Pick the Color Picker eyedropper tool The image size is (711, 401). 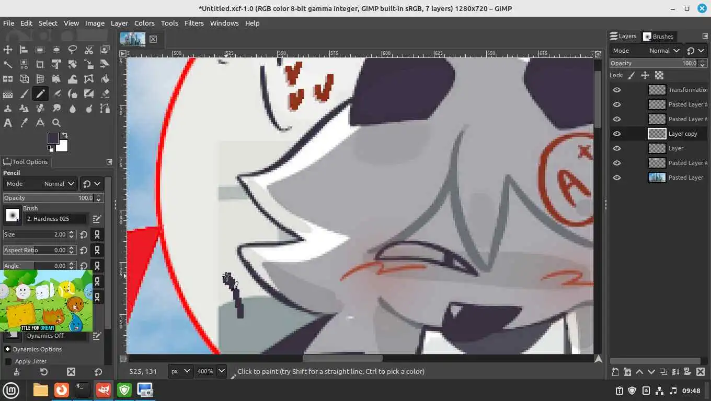click(24, 123)
